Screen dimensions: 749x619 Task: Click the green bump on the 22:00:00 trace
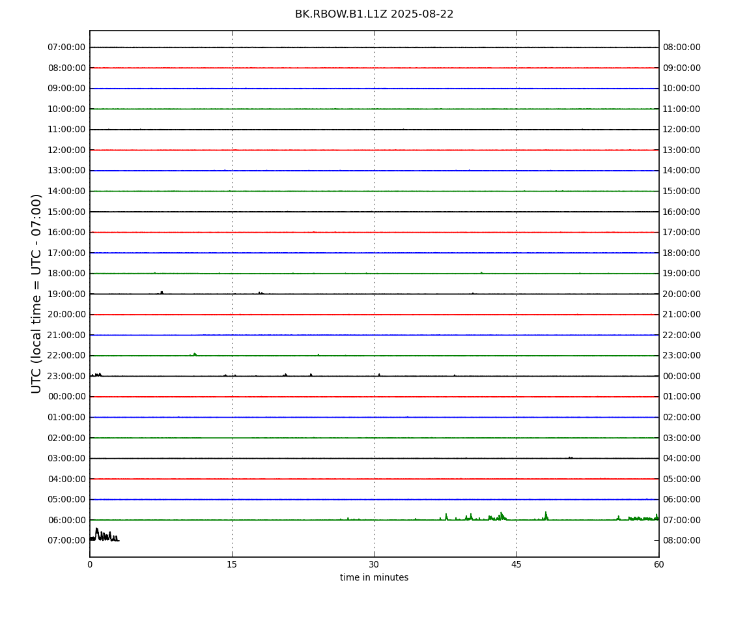pyautogui.click(x=194, y=354)
